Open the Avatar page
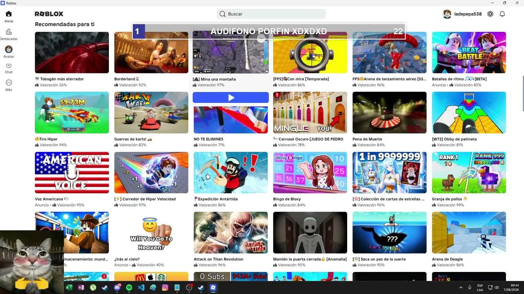This screenshot has width=524, height=294. [9, 52]
